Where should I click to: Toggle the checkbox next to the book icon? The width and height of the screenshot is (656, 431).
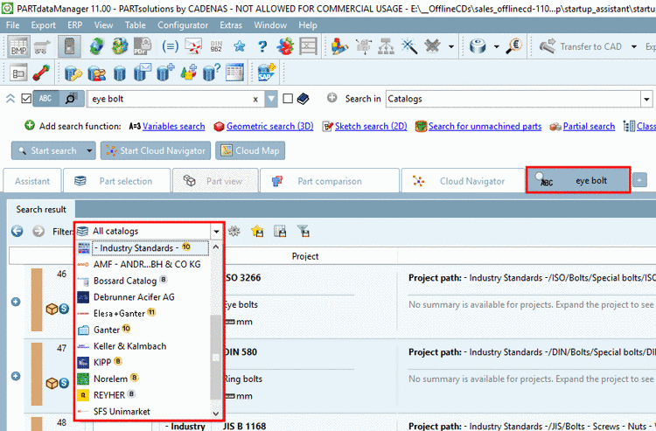tap(288, 99)
